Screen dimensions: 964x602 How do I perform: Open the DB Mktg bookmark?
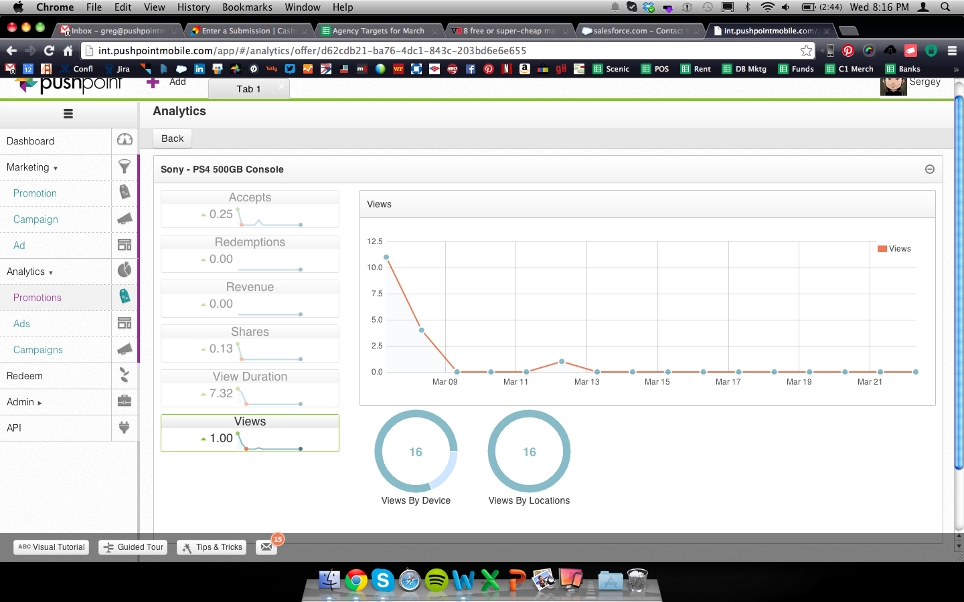point(744,69)
